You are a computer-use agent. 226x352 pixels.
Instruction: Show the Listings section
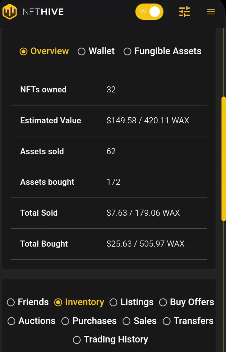(x=131, y=302)
